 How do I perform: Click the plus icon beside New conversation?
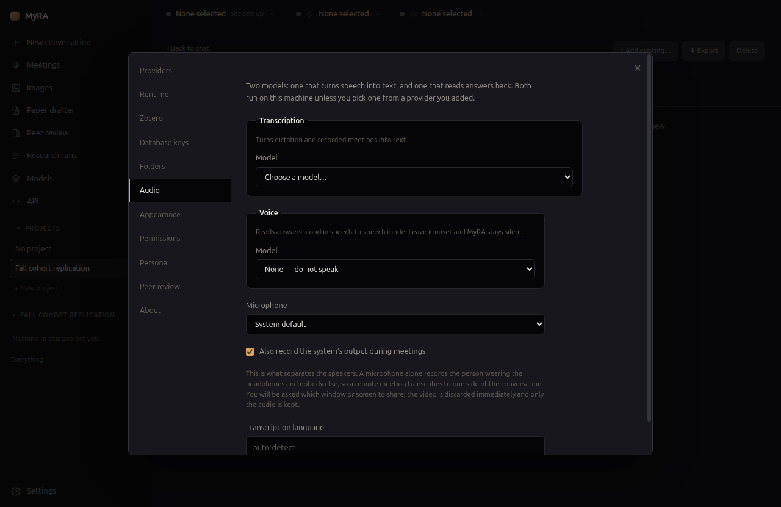(x=16, y=43)
